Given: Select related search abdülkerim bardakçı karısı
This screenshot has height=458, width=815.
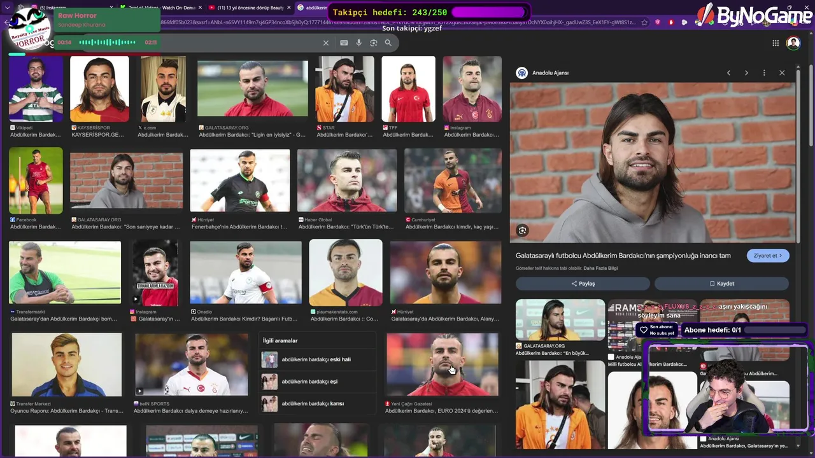Looking at the screenshot, I should (x=316, y=404).
